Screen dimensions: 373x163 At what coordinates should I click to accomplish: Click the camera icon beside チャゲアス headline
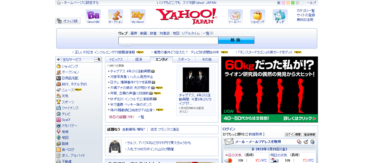pos(153,71)
